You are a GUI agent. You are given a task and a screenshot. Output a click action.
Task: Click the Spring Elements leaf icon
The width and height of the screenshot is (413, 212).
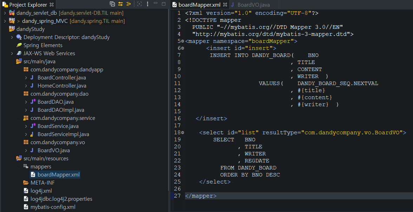19,45
